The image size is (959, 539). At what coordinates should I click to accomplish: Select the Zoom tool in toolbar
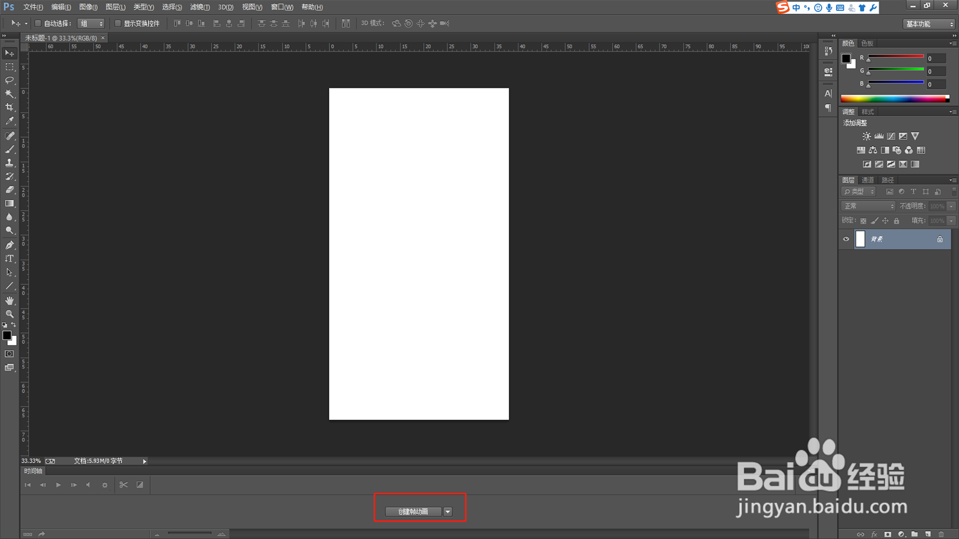[9, 314]
